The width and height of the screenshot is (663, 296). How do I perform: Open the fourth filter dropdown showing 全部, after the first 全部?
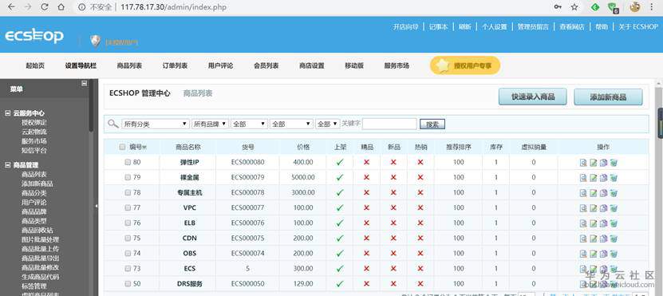click(x=291, y=124)
